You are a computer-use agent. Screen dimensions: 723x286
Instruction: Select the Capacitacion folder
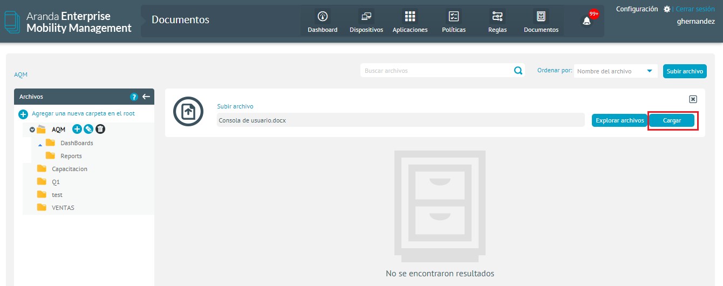(70, 169)
